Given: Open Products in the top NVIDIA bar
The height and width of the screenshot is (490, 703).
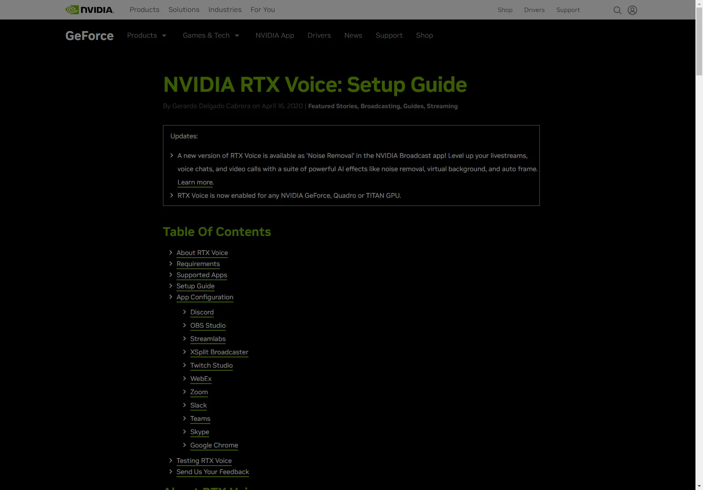Looking at the screenshot, I should coord(144,10).
